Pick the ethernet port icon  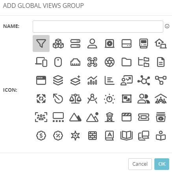pyautogui.click(x=75, y=62)
